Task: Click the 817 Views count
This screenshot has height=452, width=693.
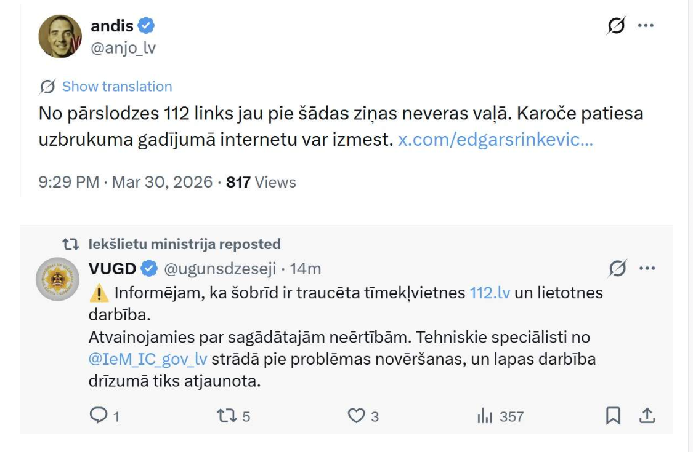Action: tap(261, 182)
